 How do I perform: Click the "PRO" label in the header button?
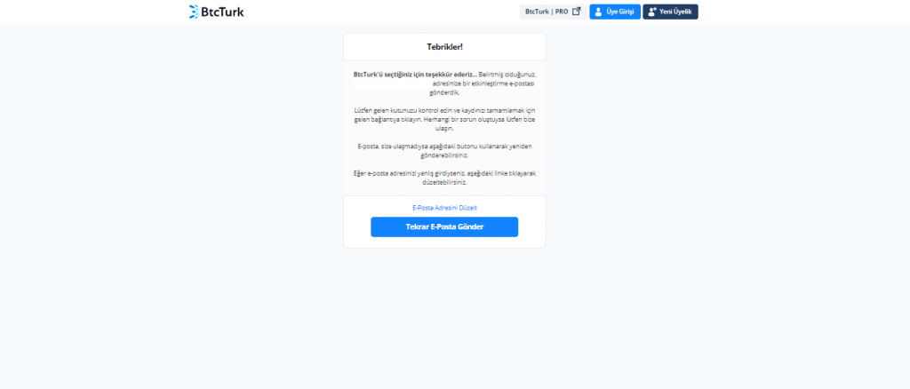(562, 12)
